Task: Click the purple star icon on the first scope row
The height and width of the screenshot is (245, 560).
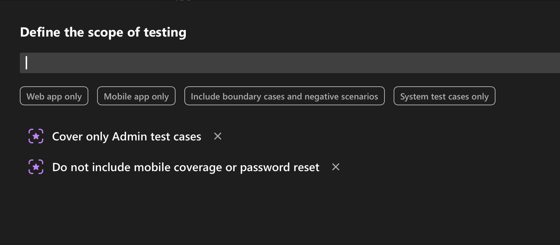Action: (x=36, y=136)
